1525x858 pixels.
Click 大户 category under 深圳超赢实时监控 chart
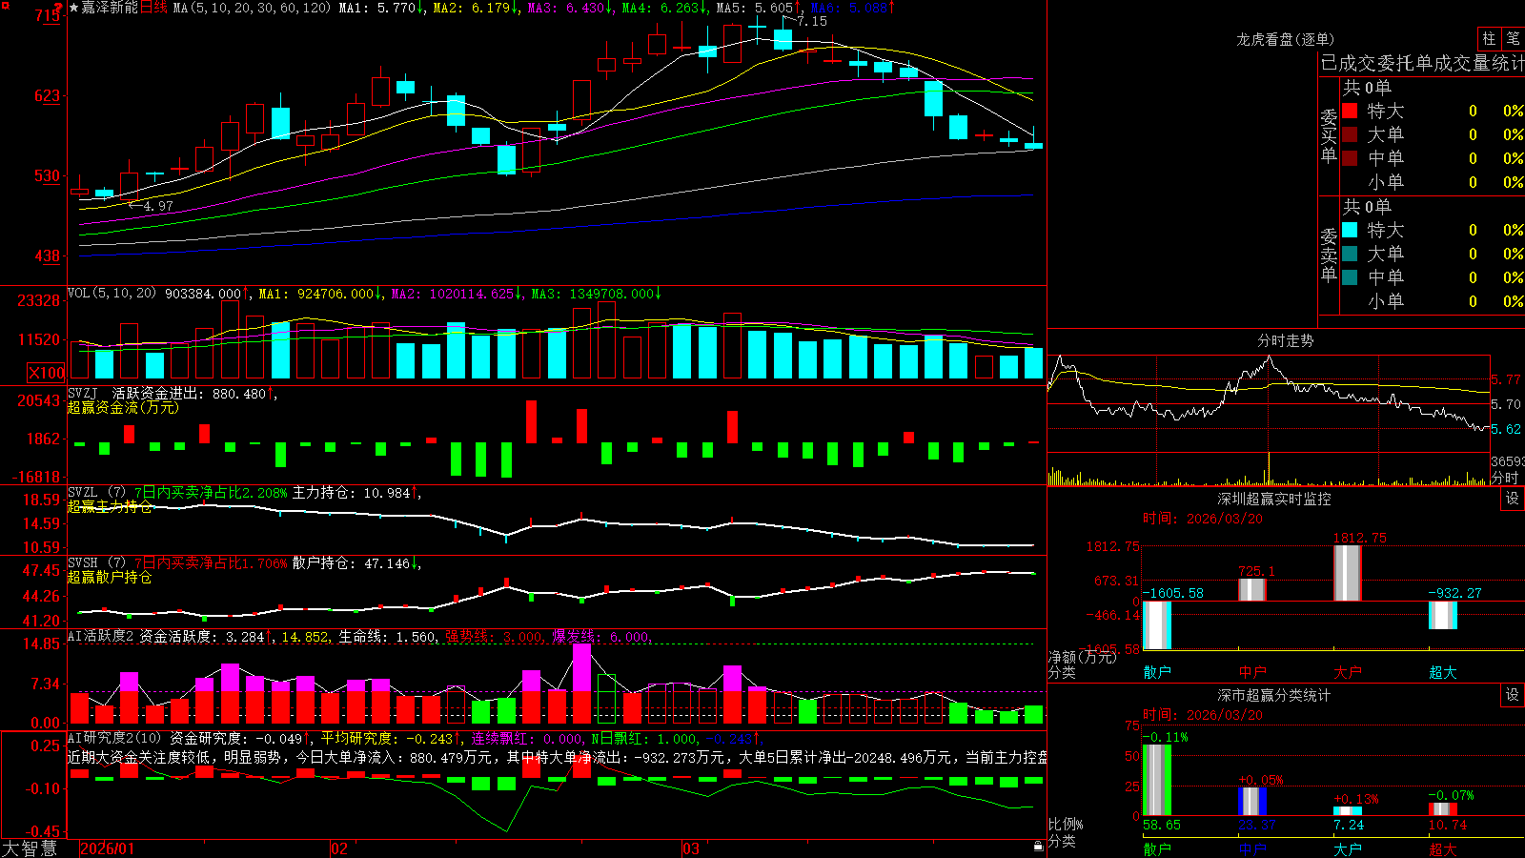coord(1348,672)
